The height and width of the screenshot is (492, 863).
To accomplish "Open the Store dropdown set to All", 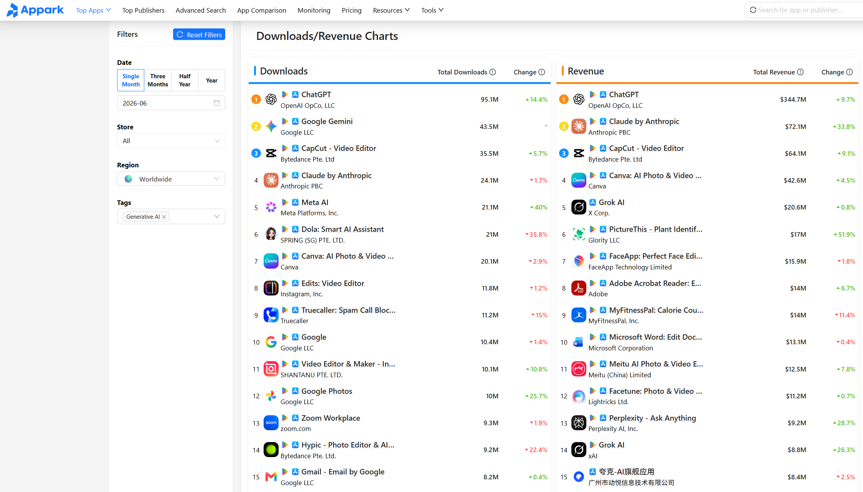I will 171,141.
